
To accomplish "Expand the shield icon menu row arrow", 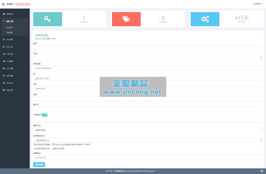I will 26,47.
